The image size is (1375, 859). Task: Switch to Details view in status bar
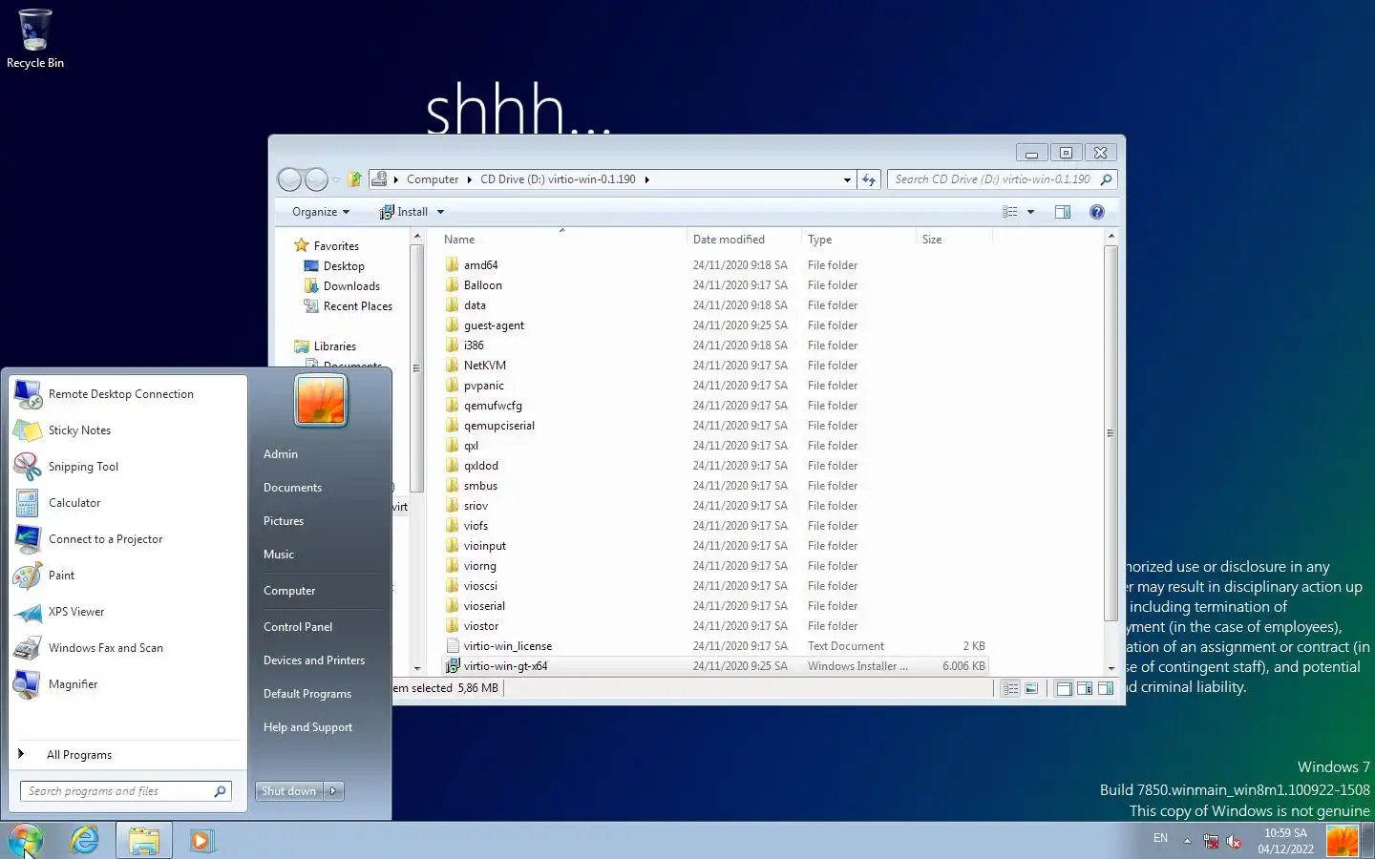click(x=1010, y=688)
